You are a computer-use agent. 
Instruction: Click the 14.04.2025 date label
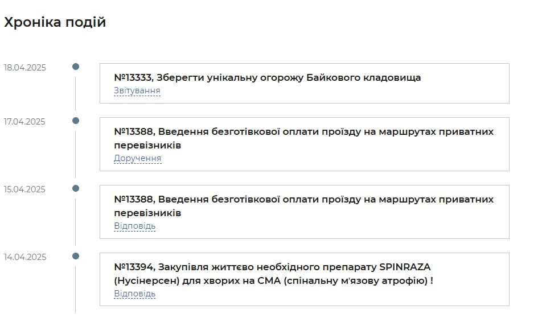pos(25,257)
